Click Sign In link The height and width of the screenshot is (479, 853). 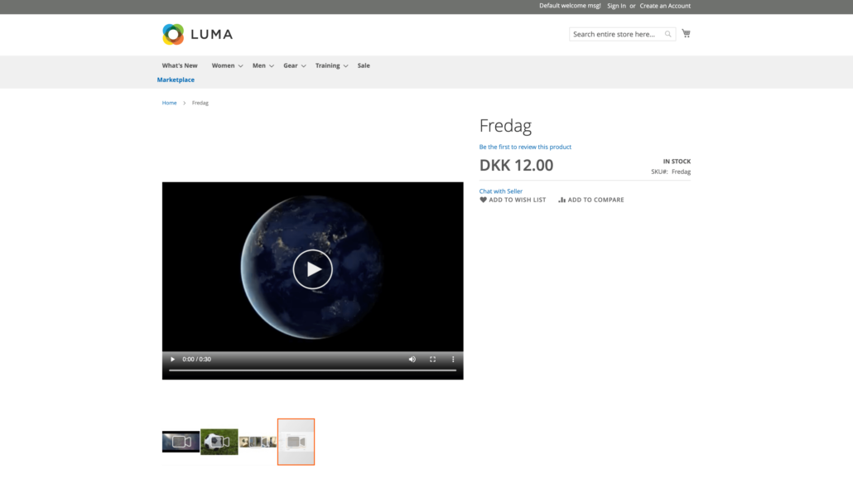pyautogui.click(x=616, y=6)
